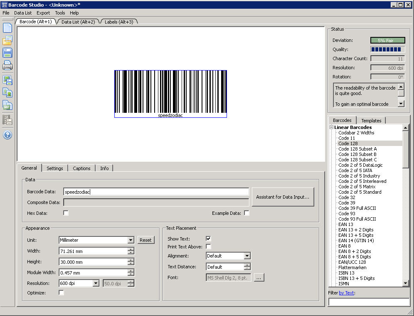Print the barcode via printer icon
The height and width of the screenshot is (316, 414).
(x=7, y=65)
